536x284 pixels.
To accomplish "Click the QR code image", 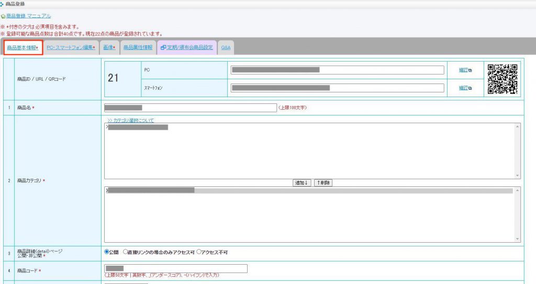I will pos(502,78).
